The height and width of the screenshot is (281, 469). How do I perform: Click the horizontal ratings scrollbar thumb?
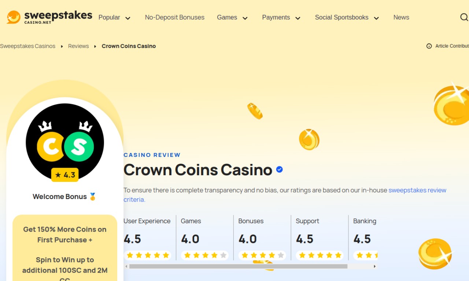(x=238, y=266)
